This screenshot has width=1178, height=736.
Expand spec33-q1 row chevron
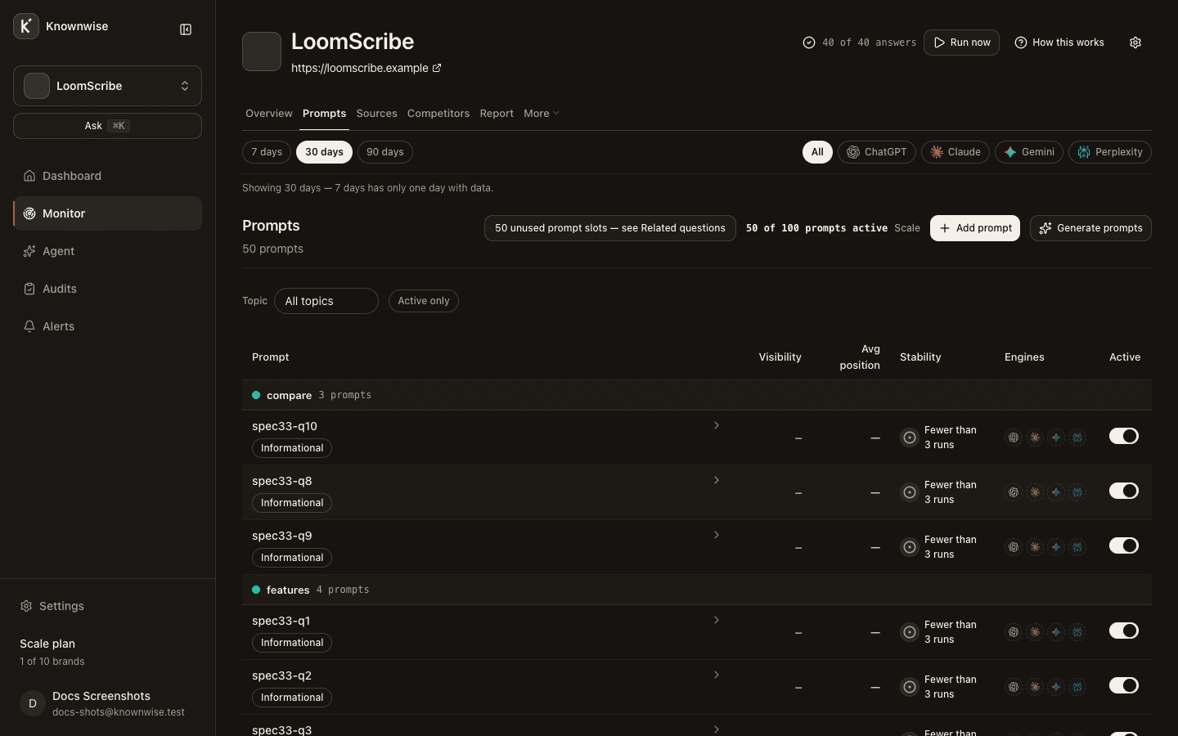[717, 620]
